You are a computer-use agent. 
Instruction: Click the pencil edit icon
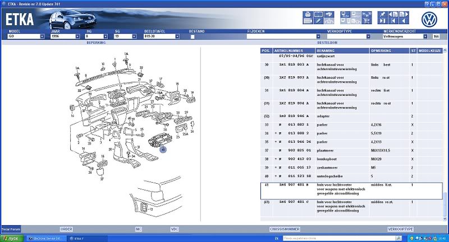pyautogui.click(x=318, y=21)
